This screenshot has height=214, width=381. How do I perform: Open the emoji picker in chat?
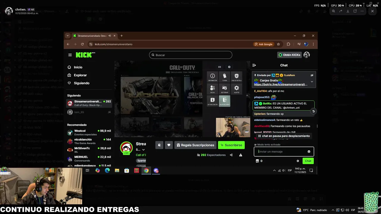[309, 152]
